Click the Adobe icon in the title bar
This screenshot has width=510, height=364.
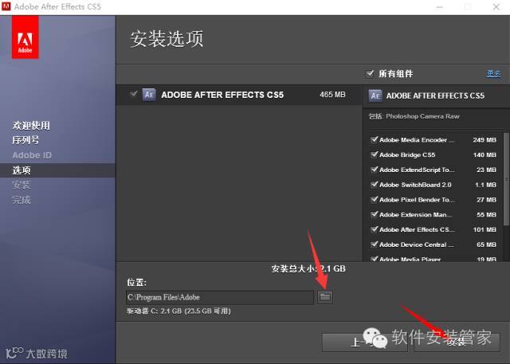click(6, 6)
